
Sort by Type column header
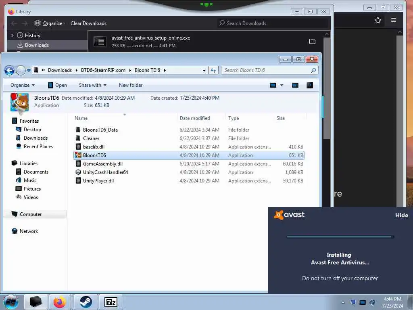pos(234,118)
